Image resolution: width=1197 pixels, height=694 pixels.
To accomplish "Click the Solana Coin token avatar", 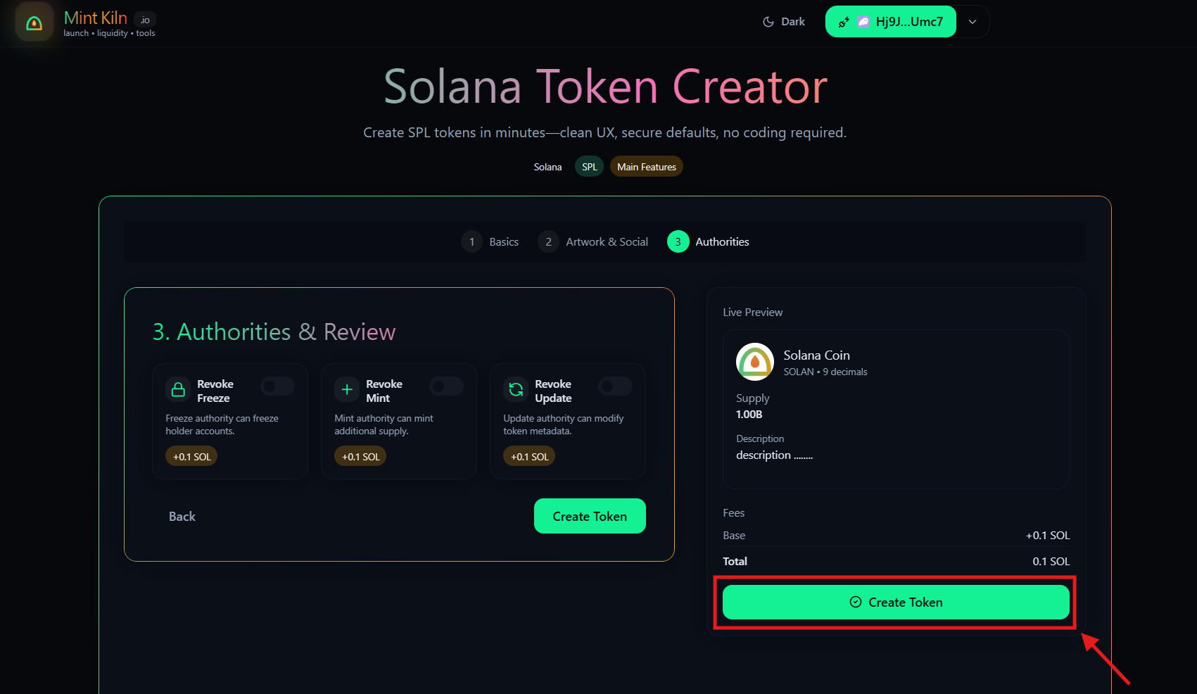I will coord(754,362).
